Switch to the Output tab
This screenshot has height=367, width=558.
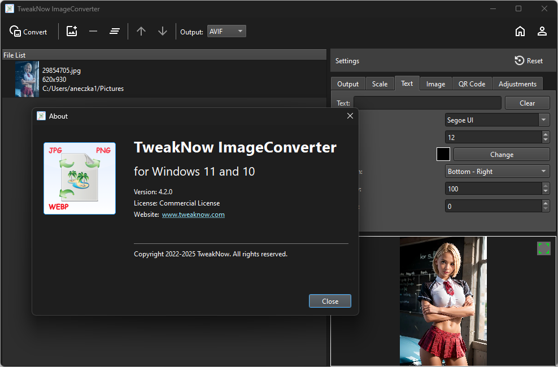(x=348, y=84)
